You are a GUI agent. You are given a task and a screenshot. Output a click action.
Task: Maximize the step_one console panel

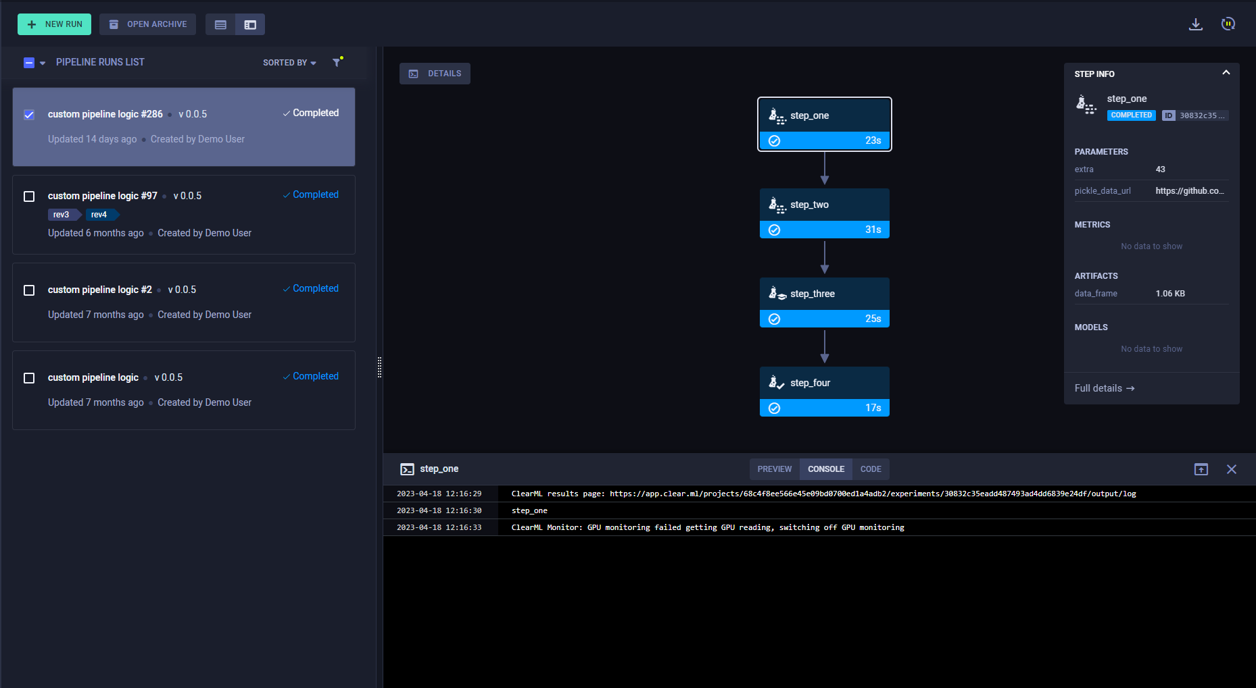(1201, 469)
